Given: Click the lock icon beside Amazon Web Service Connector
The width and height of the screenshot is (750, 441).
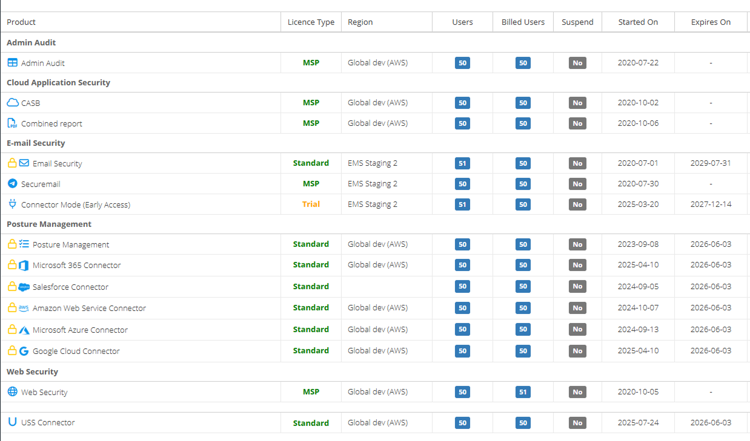Looking at the screenshot, I should [12, 307].
